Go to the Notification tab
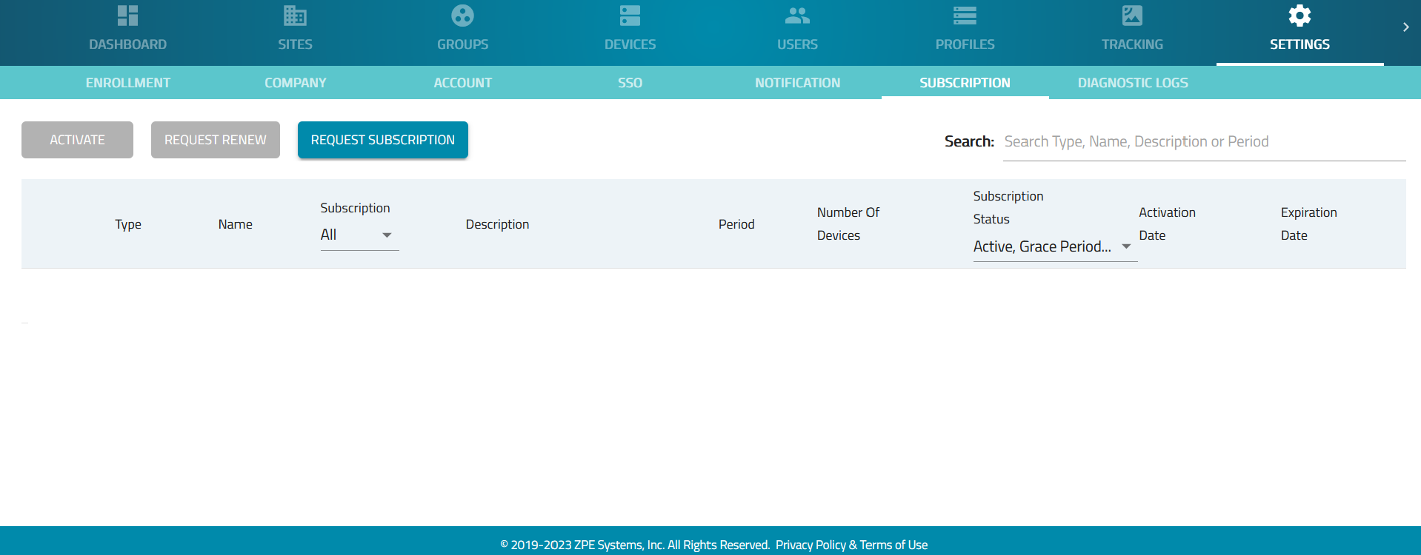Image resolution: width=1421 pixels, height=555 pixels. coord(798,83)
